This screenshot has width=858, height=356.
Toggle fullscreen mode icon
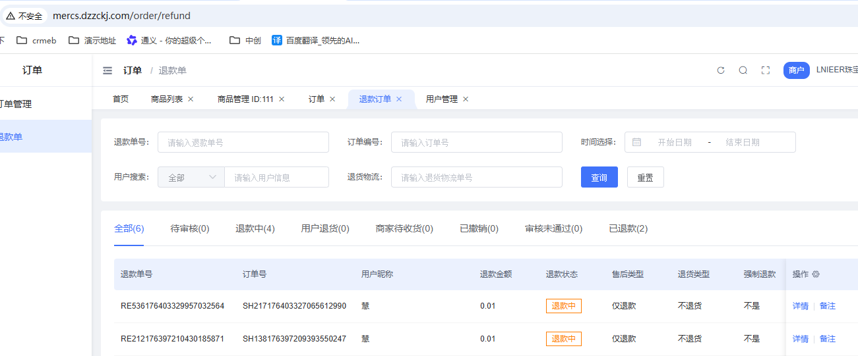click(x=766, y=70)
